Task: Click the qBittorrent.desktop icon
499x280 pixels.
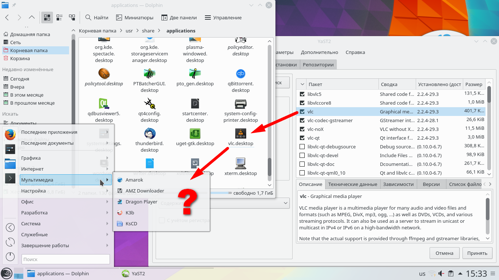Action: 240,74
